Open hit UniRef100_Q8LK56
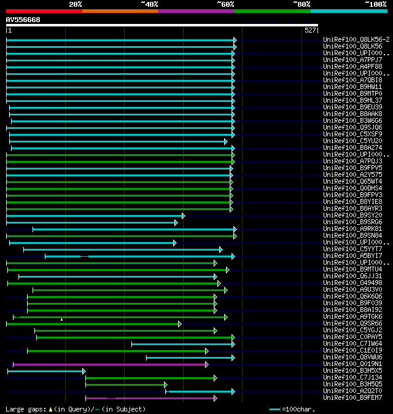The image size is (393, 414). [352, 47]
